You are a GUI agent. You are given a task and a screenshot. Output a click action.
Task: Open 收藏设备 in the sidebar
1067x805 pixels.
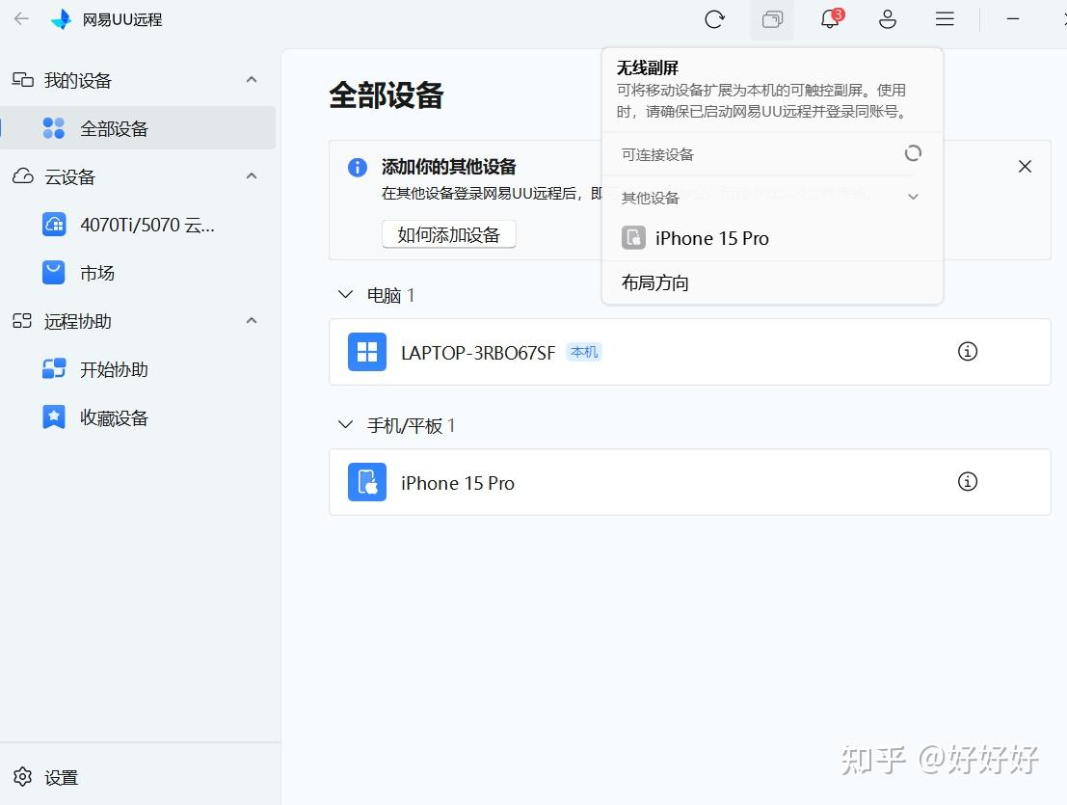139,417
